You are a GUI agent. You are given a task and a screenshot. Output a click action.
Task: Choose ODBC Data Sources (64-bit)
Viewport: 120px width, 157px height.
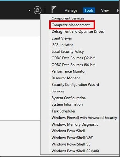74,65
